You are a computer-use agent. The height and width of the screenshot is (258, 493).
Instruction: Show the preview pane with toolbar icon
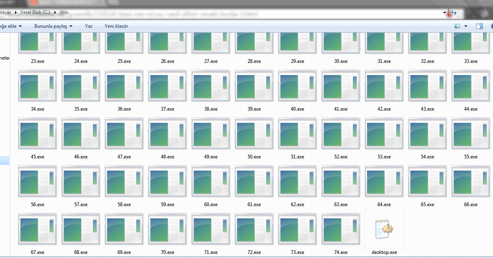479,26
